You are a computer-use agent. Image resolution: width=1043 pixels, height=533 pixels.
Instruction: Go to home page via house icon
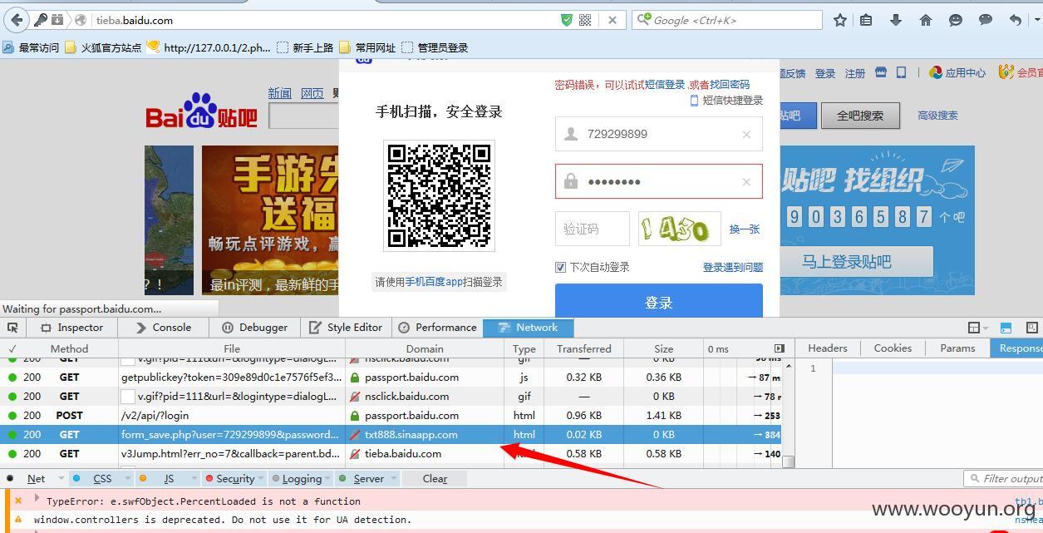point(925,20)
